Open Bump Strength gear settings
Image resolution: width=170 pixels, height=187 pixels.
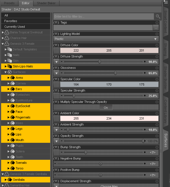157,147
